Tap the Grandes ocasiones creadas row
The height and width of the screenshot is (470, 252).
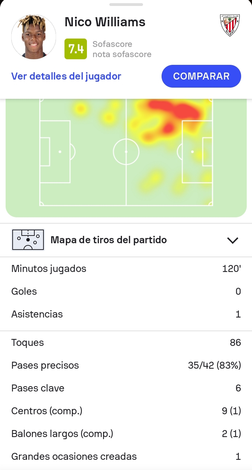126,456
